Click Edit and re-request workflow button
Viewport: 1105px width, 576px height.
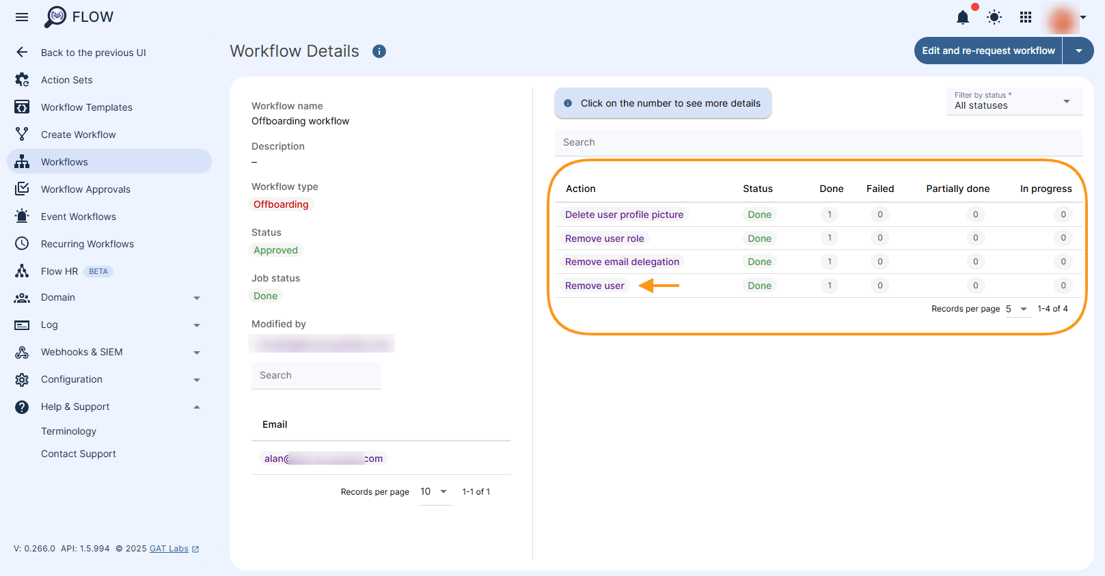(988, 51)
